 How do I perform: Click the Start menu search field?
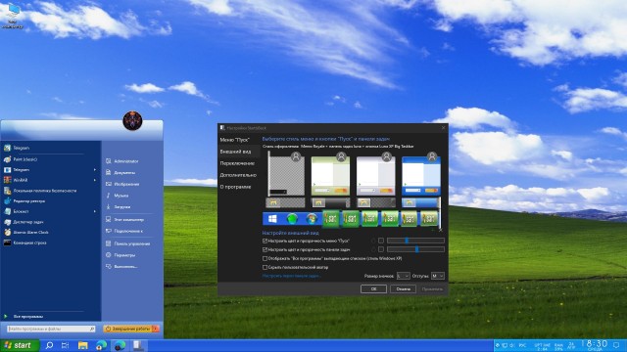coord(51,329)
